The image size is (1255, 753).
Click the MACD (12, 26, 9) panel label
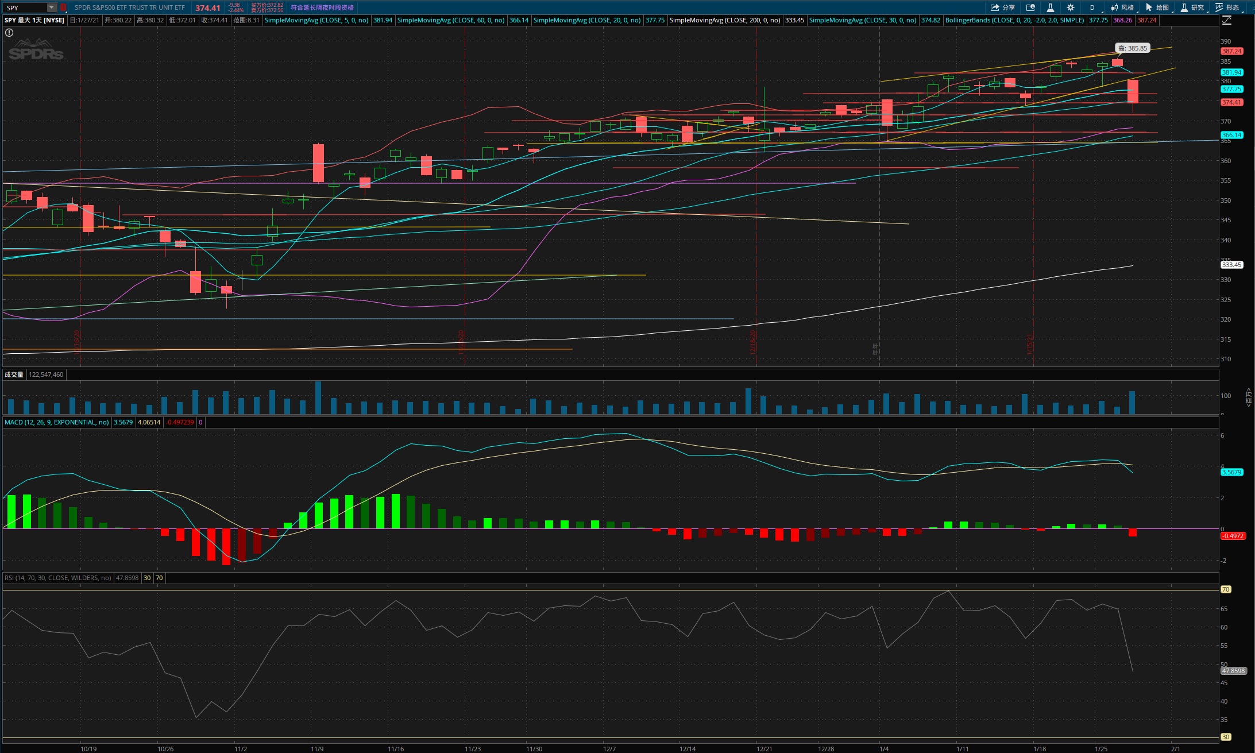[57, 422]
